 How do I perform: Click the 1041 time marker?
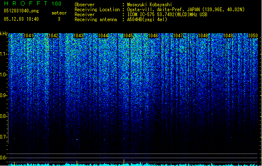point(29,36)
